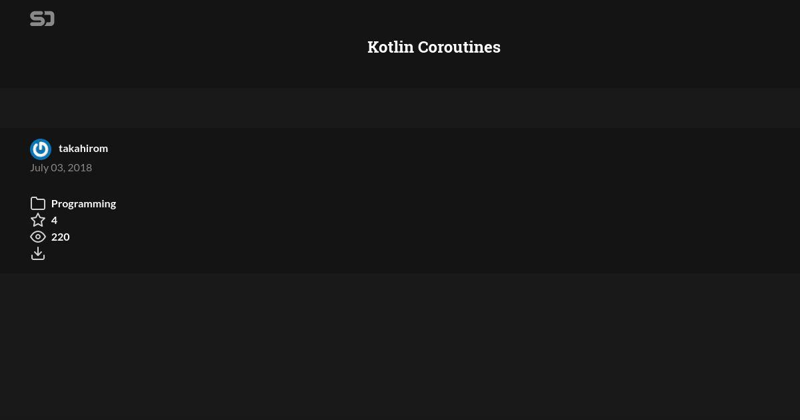This screenshot has width=800, height=420.
Task: Click the takahirom profile avatar
Action: 41,149
